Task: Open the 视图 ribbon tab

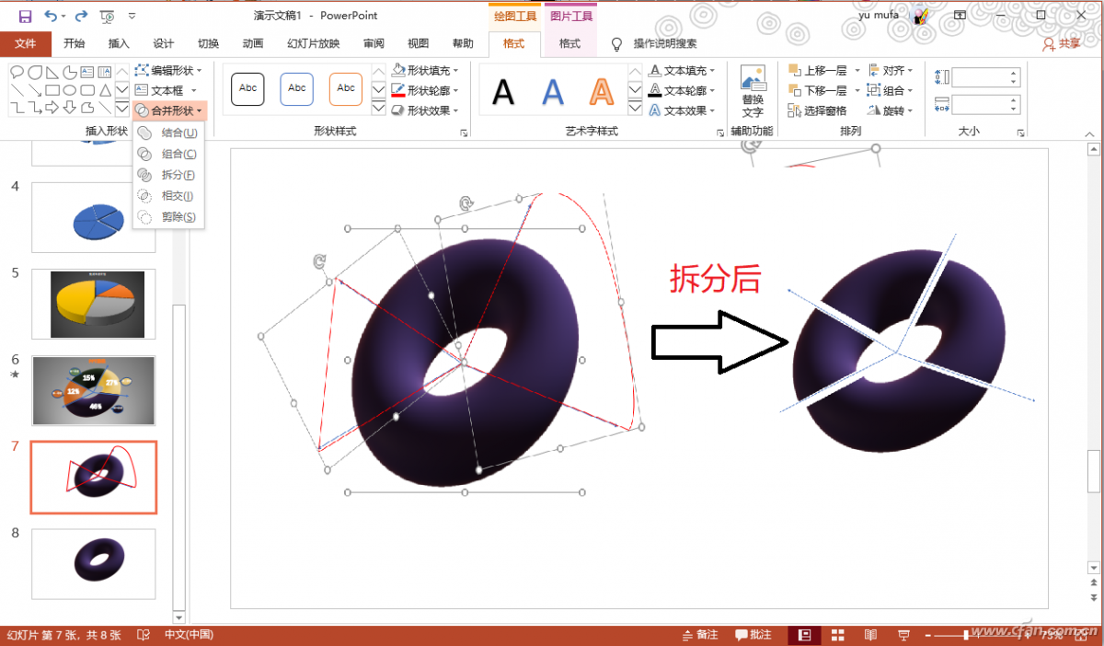Action: [x=419, y=43]
